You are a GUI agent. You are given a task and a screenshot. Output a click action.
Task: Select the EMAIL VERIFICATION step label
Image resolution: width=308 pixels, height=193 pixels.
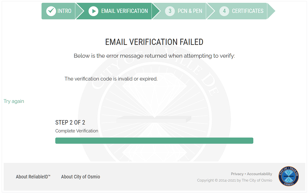click(124, 11)
